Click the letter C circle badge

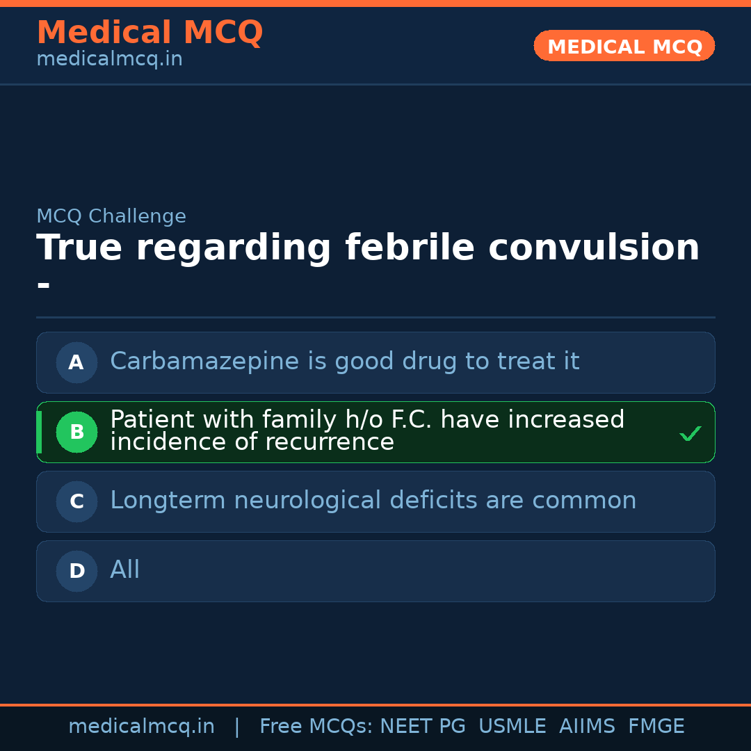pos(76,501)
